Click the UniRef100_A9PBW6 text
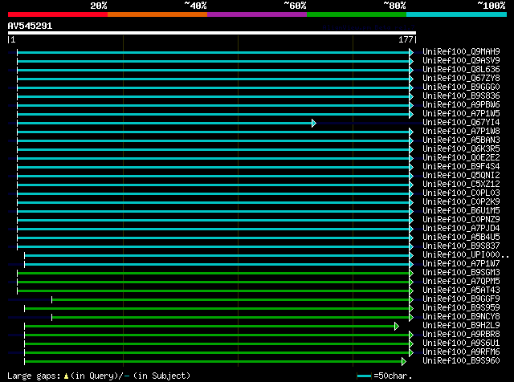Screen dimensions: 514x382 tap(461, 105)
